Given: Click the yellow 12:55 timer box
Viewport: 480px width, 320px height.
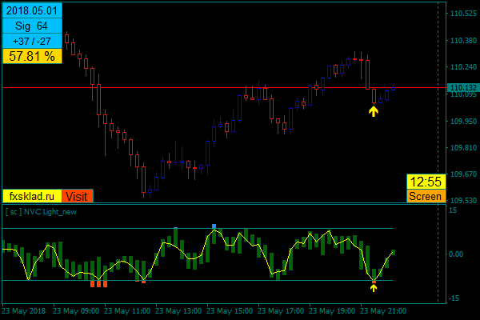Looking at the screenshot, I should tap(425, 182).
